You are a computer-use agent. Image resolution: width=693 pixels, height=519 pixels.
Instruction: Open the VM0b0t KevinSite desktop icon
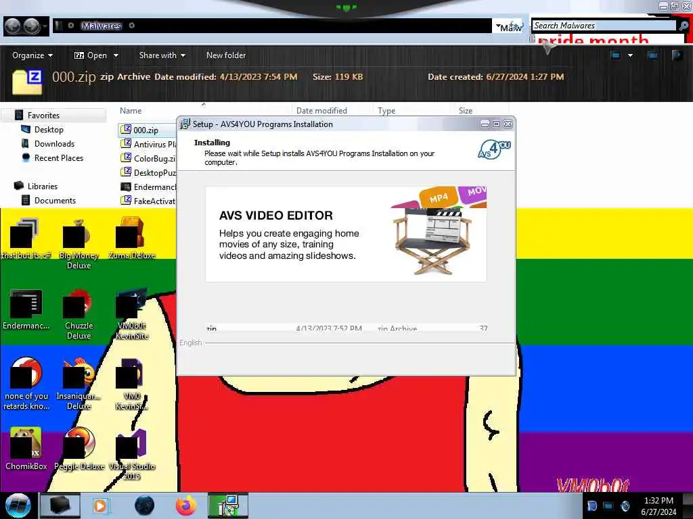click(x=132, y=315)
